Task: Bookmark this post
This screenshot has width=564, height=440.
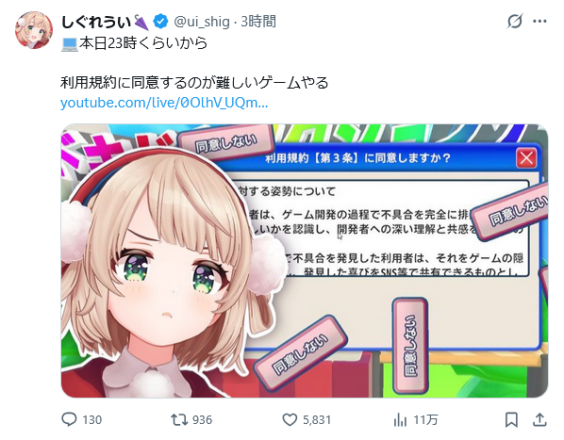Action: click(511, 419)
